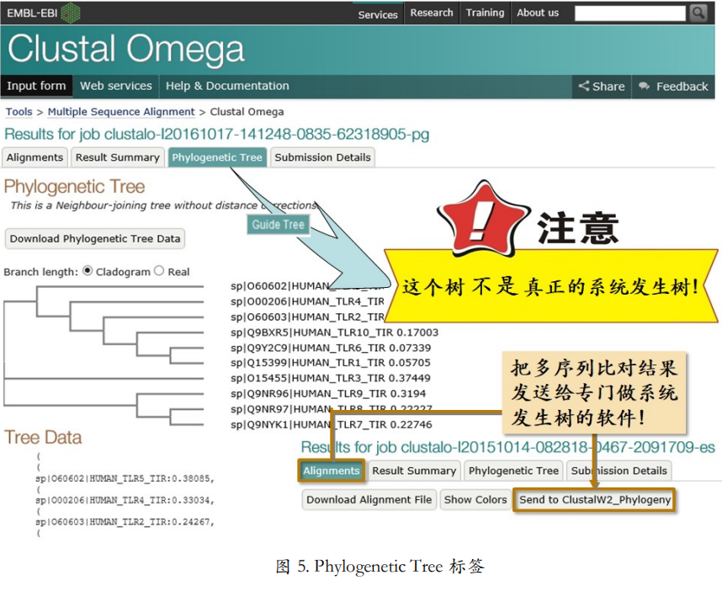The width and height of the screenshot is (722, 591).
Task: Select the Cladogram branch length option
Action: pos(88,271)
